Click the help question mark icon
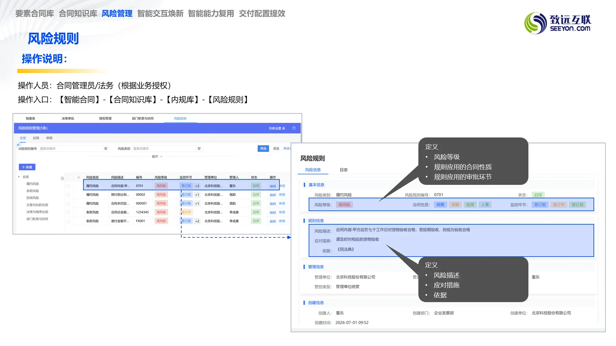This screenshot has height=346, width=616. [294, 128]
